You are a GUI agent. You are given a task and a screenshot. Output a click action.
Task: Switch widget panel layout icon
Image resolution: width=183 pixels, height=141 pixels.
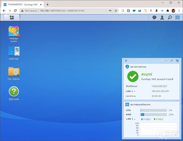(177, 61)
